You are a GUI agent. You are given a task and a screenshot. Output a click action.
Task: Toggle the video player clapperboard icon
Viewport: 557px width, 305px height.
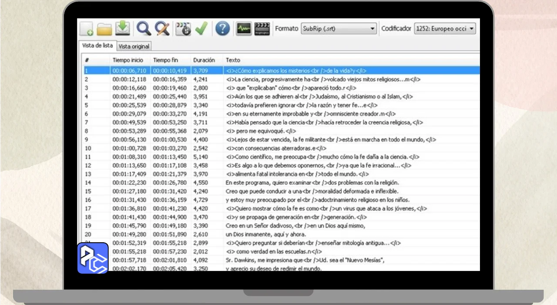[262, 29]
